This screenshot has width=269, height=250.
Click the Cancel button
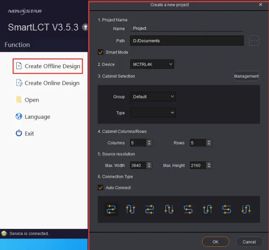(249, 242)
